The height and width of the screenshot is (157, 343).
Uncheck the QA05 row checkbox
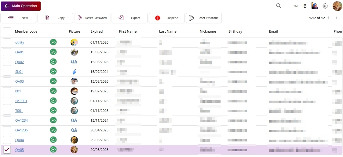(x=7, y=150)
